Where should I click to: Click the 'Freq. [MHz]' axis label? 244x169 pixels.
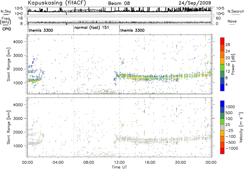(x=6, y=21)
